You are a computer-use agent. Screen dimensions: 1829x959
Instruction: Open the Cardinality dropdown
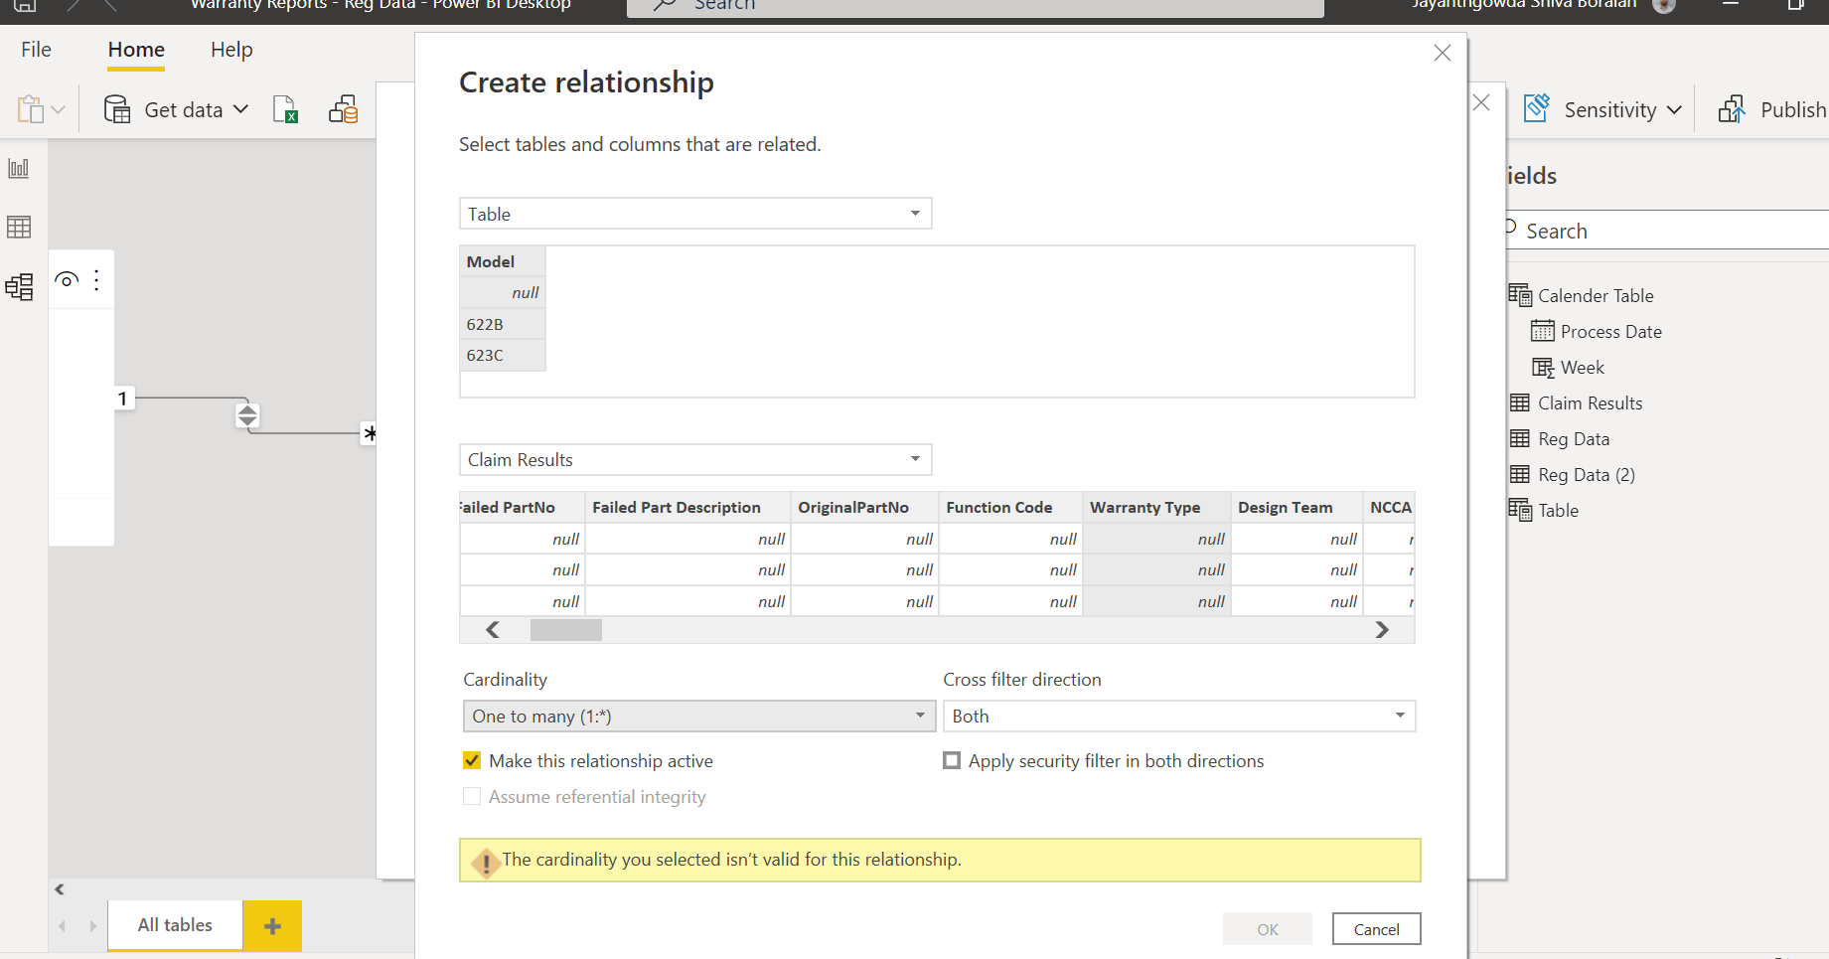(699, 716)
